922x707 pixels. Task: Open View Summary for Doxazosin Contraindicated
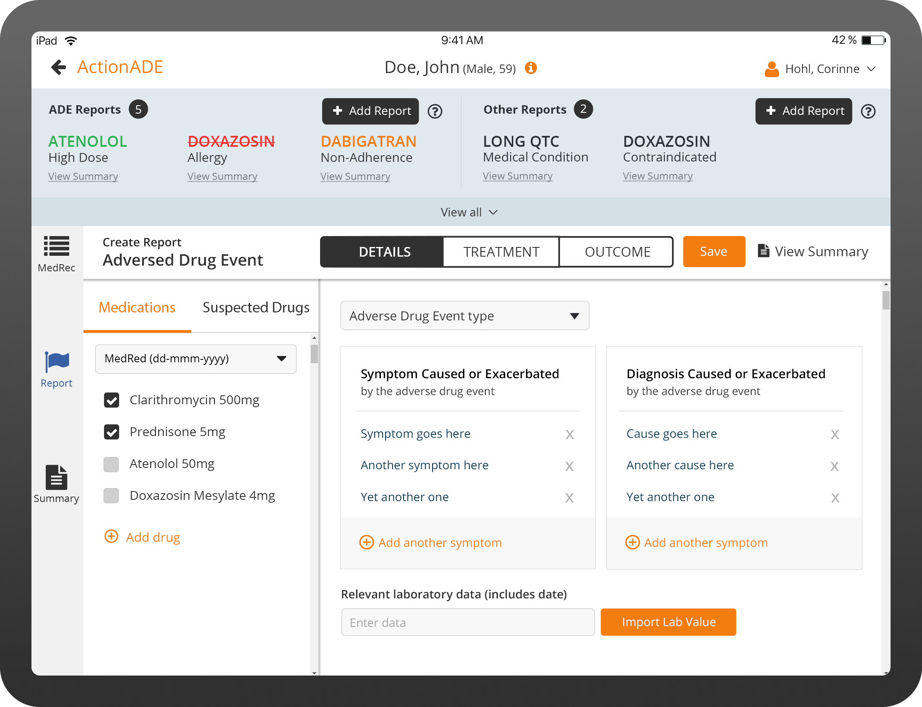(x=658, y=176)
